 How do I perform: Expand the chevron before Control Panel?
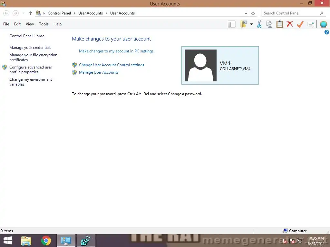(x=44, y=13)
